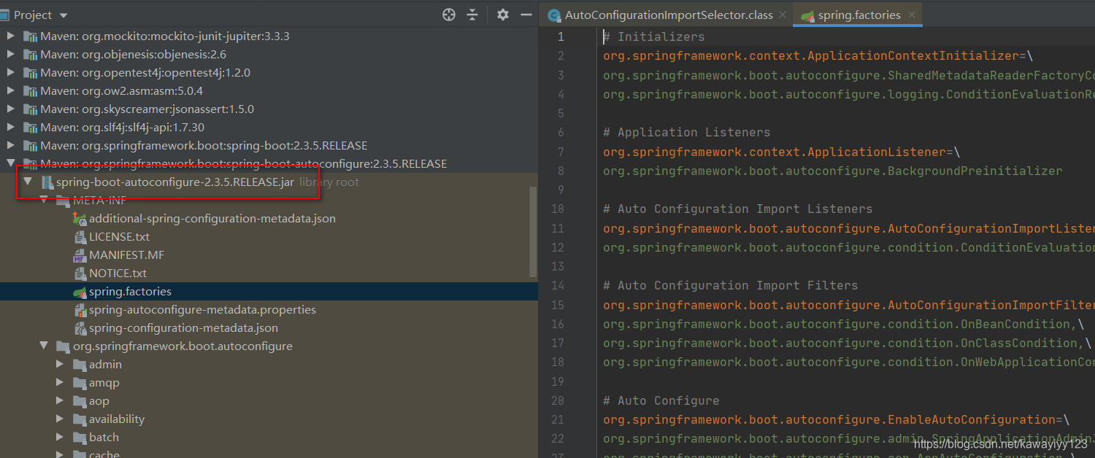Expand Maven org.objenesis:objenesis:2.6 library
The image size is (1095, 458).
[x=10, y=54]
